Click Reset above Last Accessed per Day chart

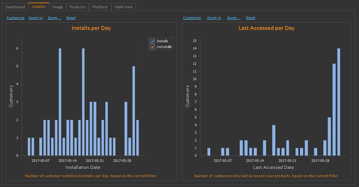pos(251,18)
